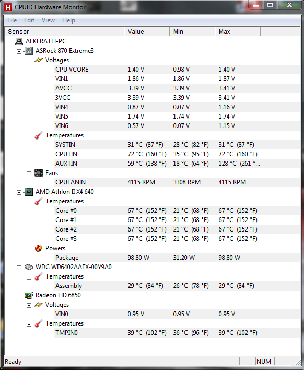The height and width of the screenshot is (370, 304).
Task: Collapse the ASRock Temperatures group
Action: tap(29, 136)
